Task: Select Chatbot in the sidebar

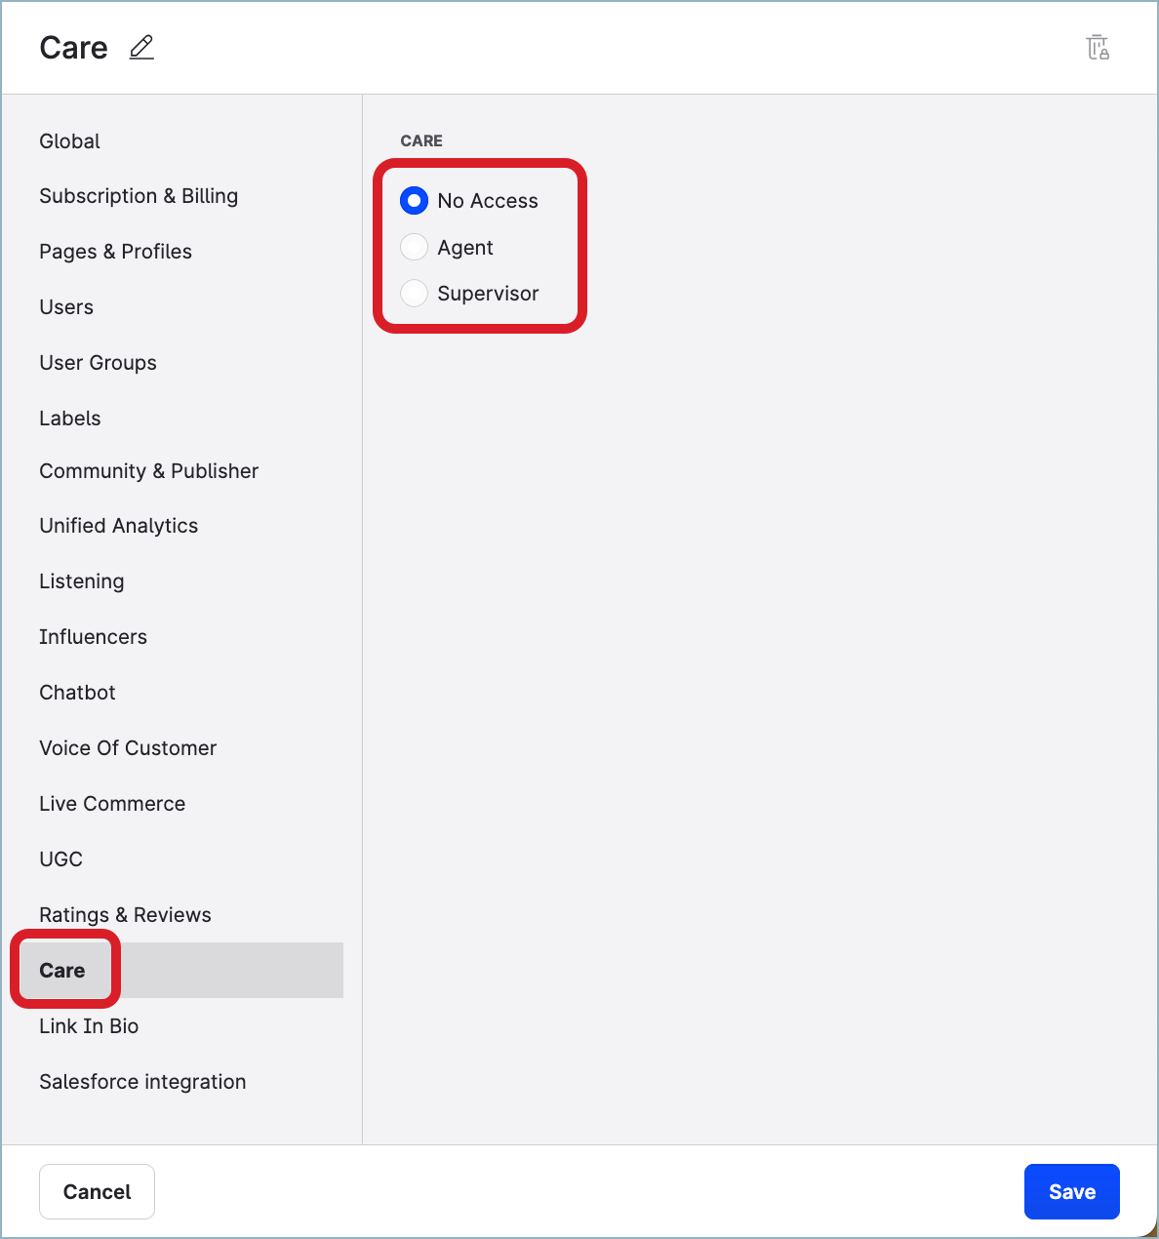Action: [77, 693]
